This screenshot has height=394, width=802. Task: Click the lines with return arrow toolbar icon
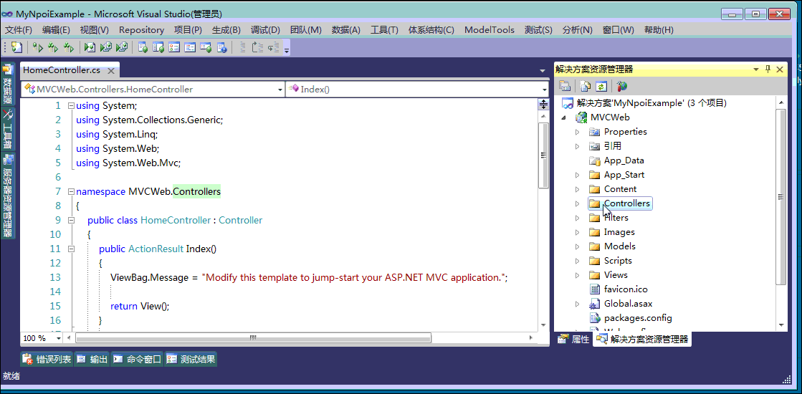click(275, 47)
